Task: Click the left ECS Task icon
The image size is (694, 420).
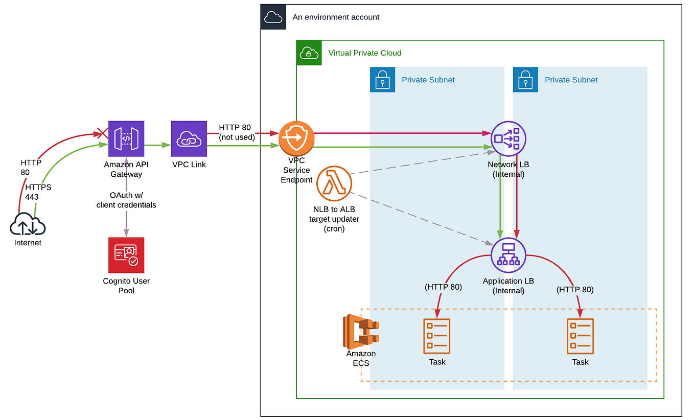Action: [x=437, y=336]
